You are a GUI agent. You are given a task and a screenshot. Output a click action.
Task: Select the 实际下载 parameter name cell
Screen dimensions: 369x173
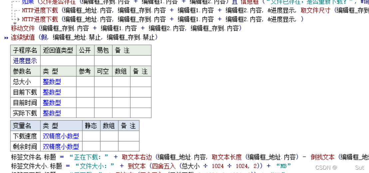point(25,113)
